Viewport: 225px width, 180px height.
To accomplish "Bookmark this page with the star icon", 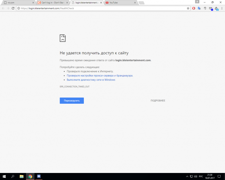I will (x=188, y=8).
